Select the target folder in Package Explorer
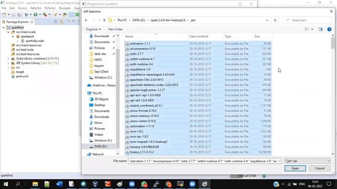 pyautogui.click(x=20, y=72)
